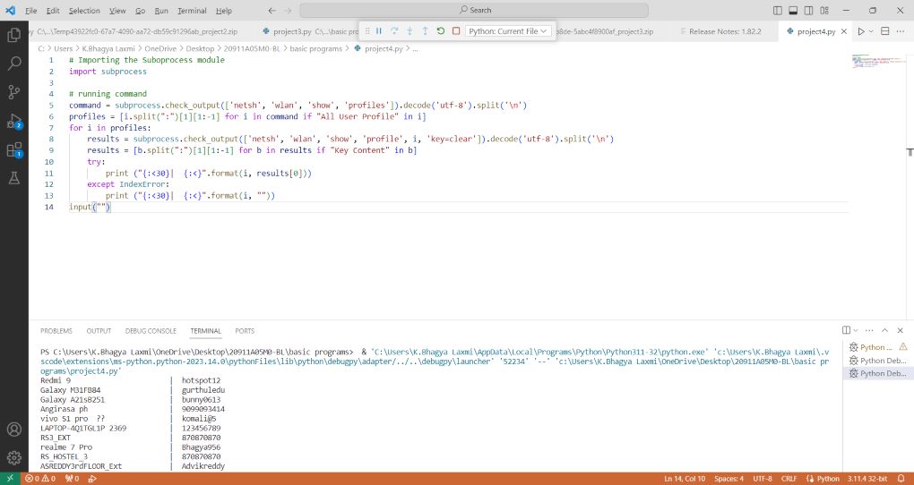914x485 pixels.
Task: Switch to the Release Notes: 1.82.2 tab
Action: [x=725, y=31]
